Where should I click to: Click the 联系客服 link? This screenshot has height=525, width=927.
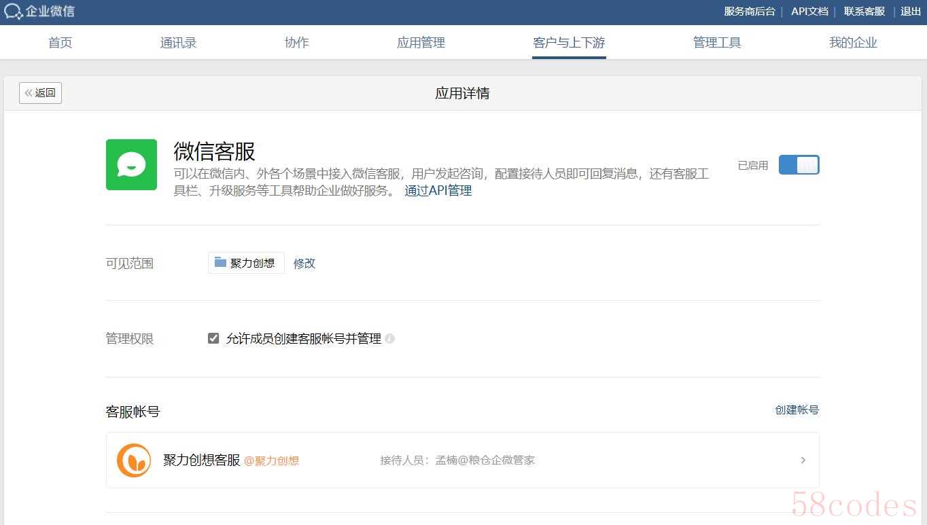click(x=864, y=12)
